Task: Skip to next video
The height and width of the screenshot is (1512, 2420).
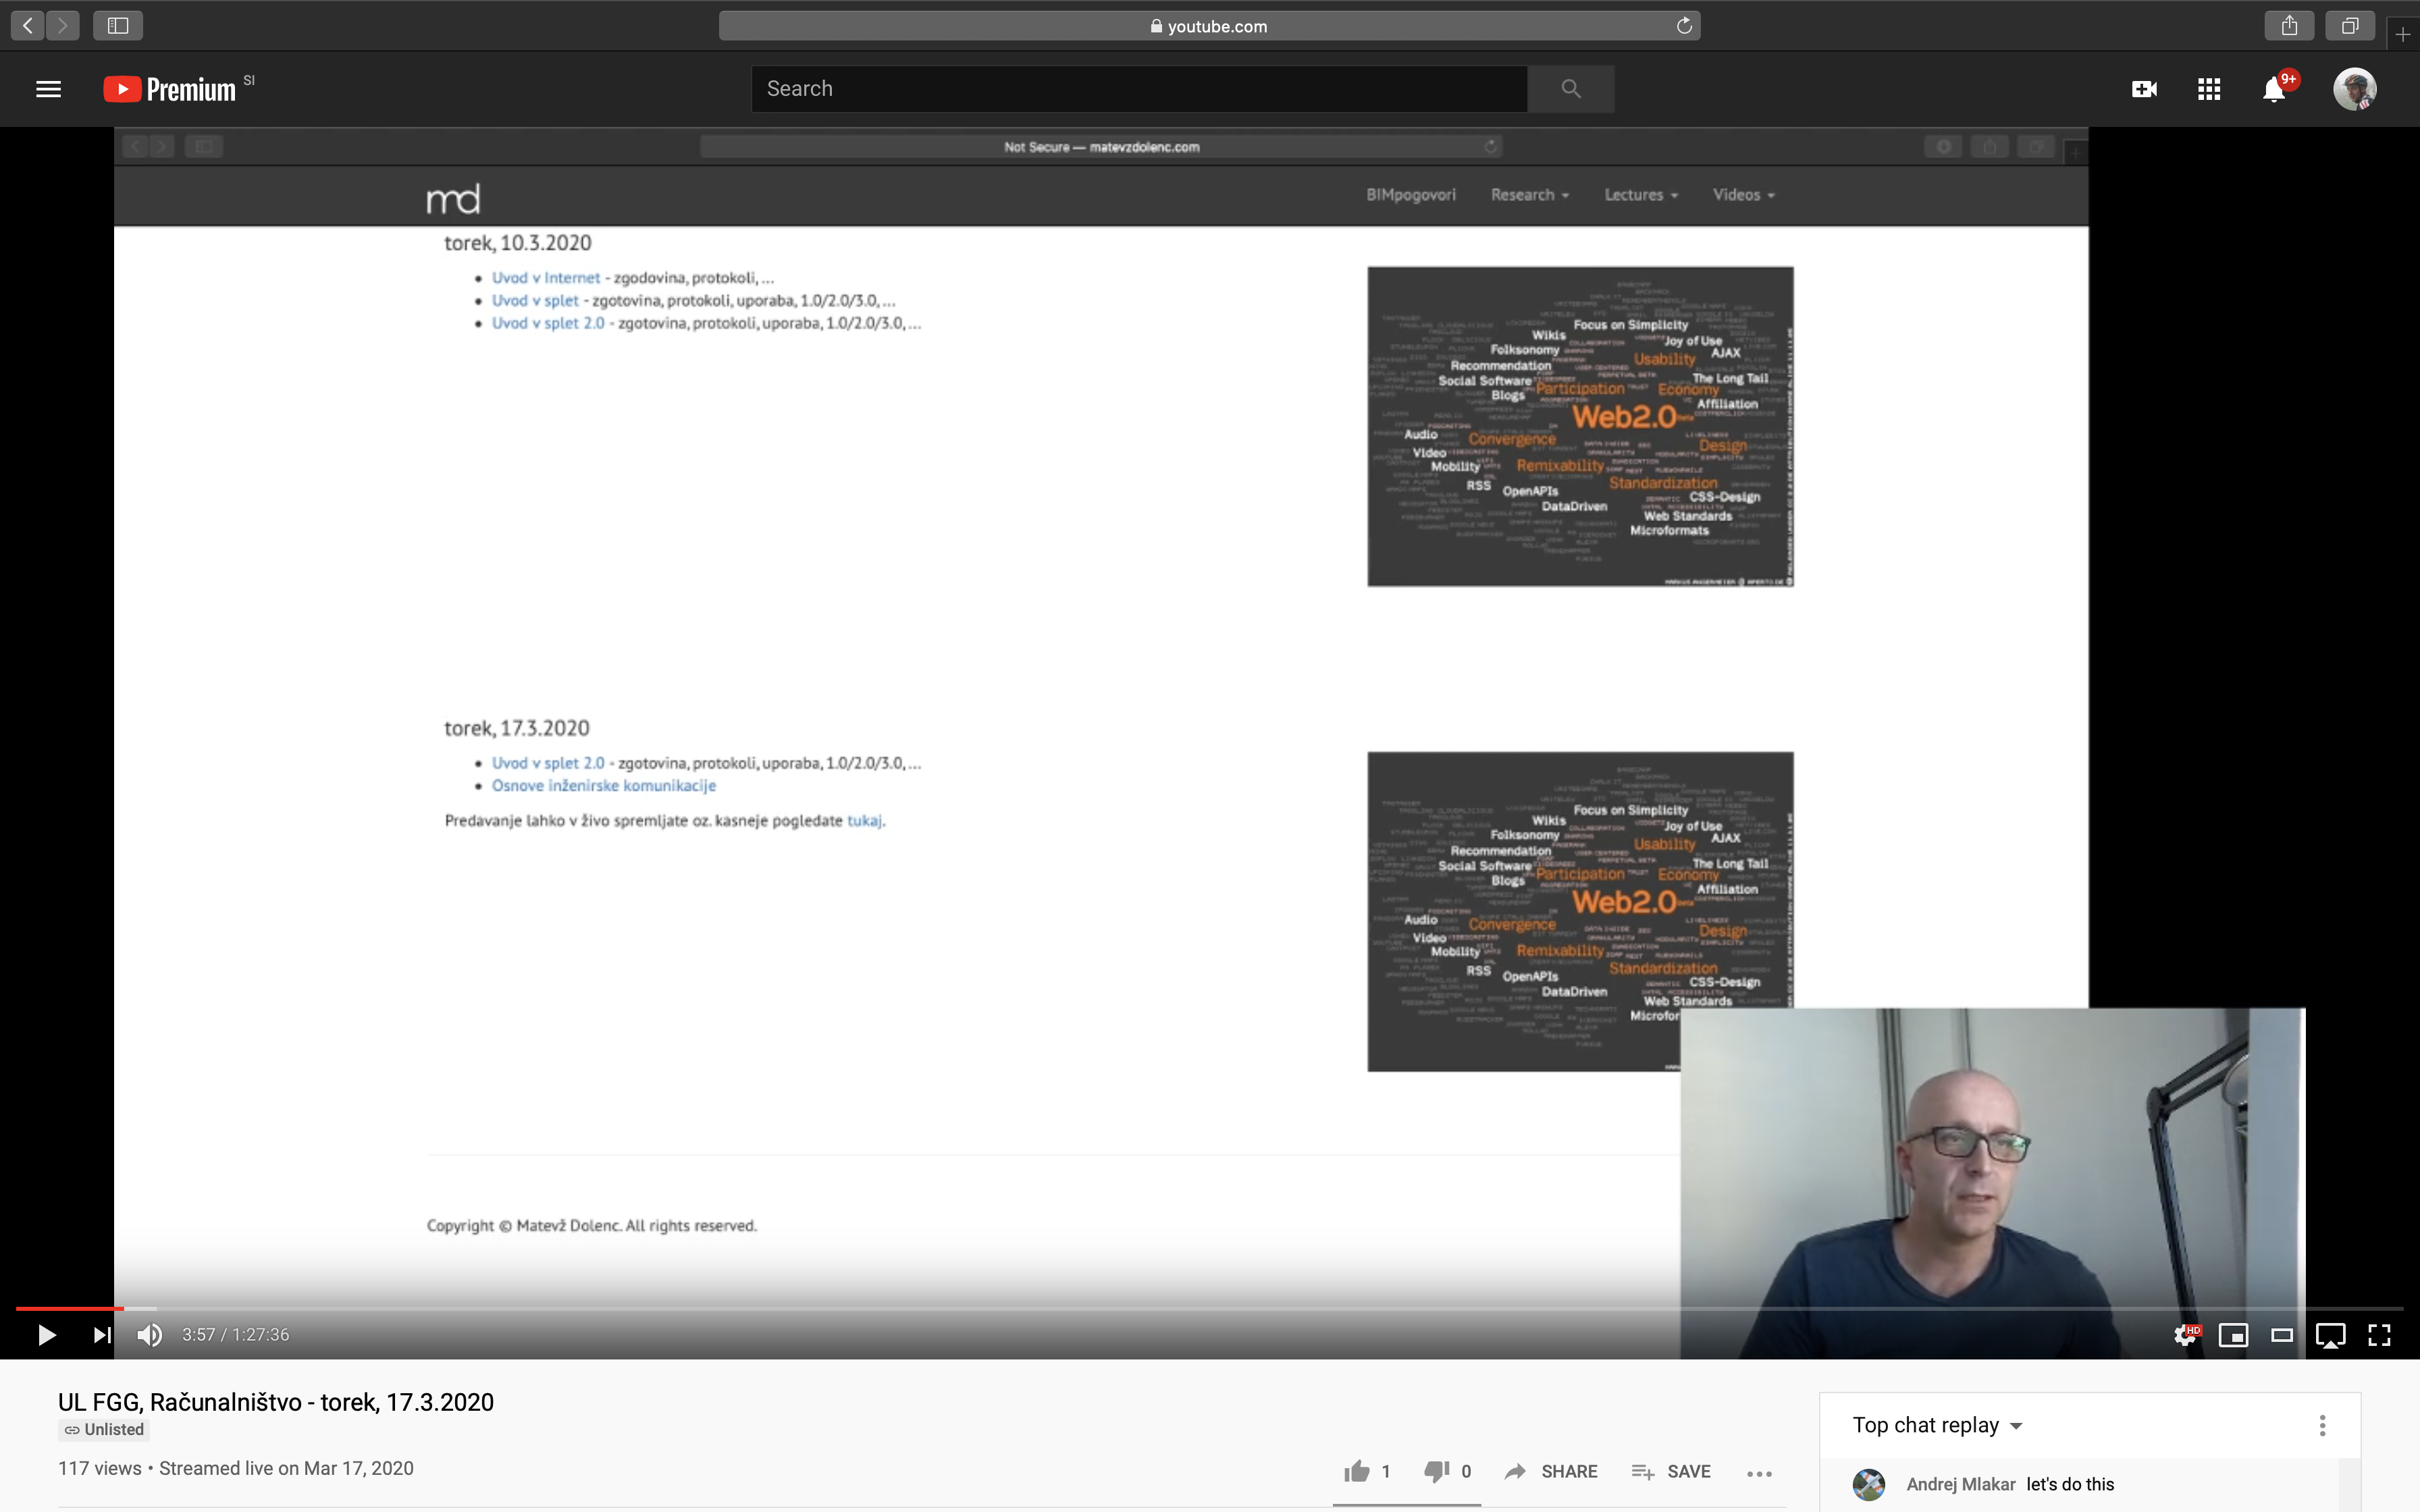Action: 102,1335
